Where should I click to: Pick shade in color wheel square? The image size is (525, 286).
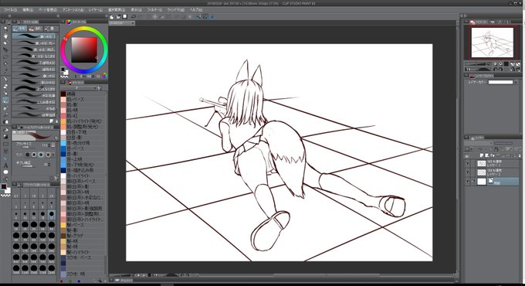(84, 49)
